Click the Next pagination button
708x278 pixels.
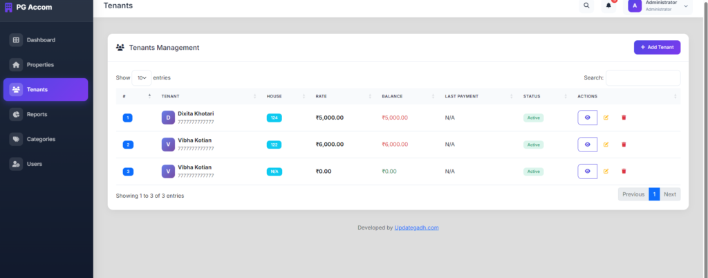click(x=670, y=194)
